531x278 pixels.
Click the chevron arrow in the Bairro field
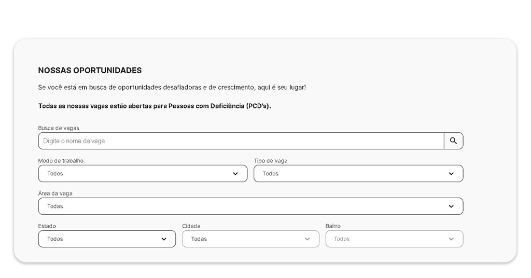[x=451, y=239]
